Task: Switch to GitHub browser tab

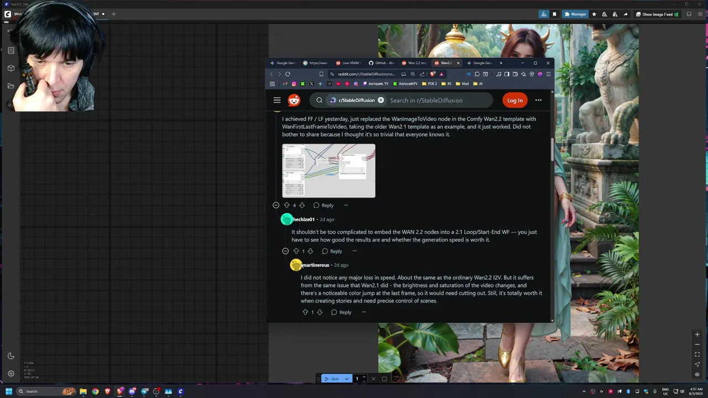Action: coord(382,63)
